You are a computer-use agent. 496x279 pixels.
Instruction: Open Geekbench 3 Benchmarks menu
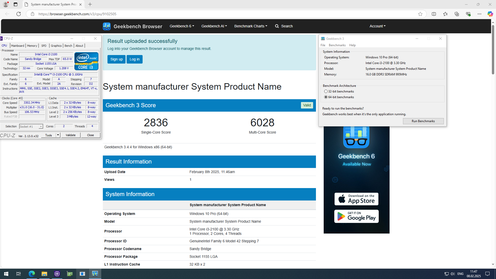pos(337,45)
